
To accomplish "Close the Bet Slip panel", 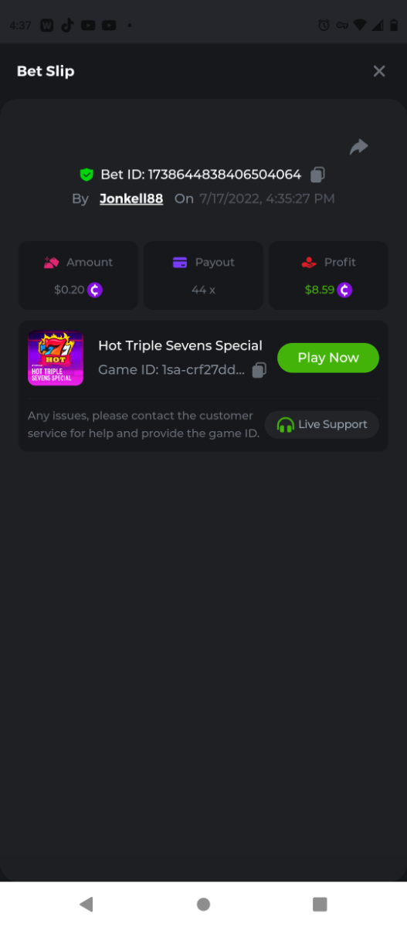I will [x=379, y=71].
